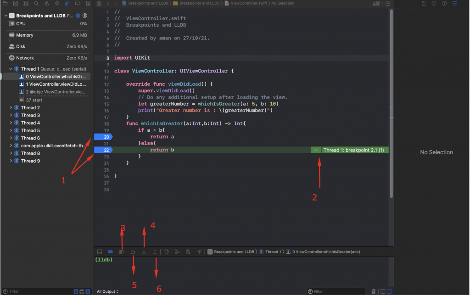470x296 pixels.
Task: Open the Search navigator
Action: (36, 3)
